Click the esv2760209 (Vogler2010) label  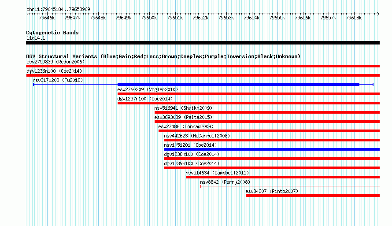click(x=148, y=89)
